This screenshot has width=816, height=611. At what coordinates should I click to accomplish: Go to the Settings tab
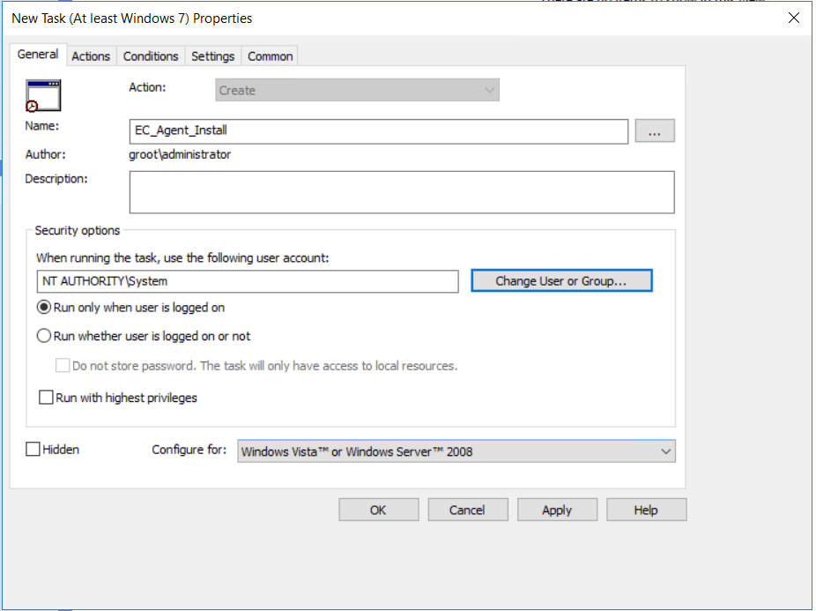[x=213, y=56]
